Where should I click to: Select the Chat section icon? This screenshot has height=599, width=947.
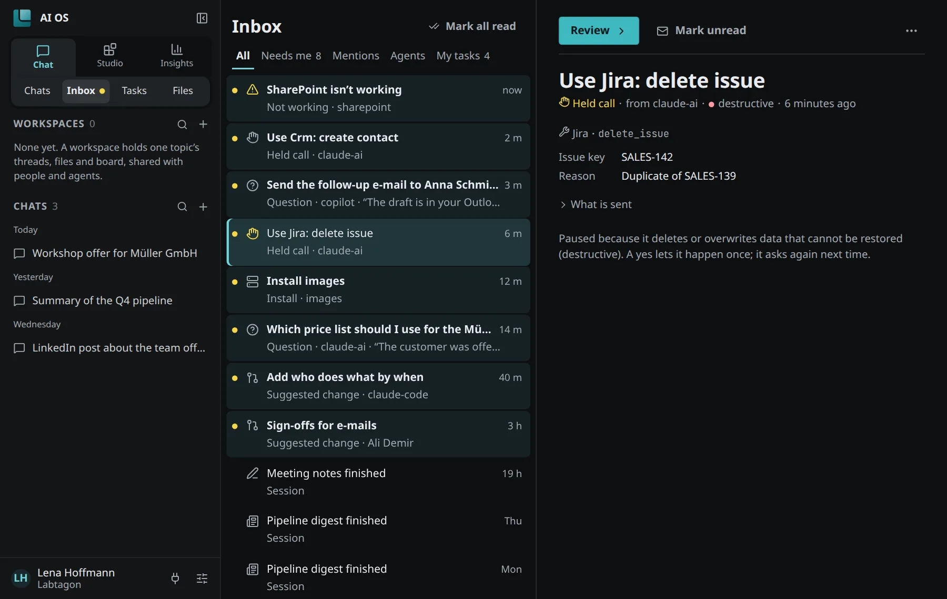coord(43,51)
